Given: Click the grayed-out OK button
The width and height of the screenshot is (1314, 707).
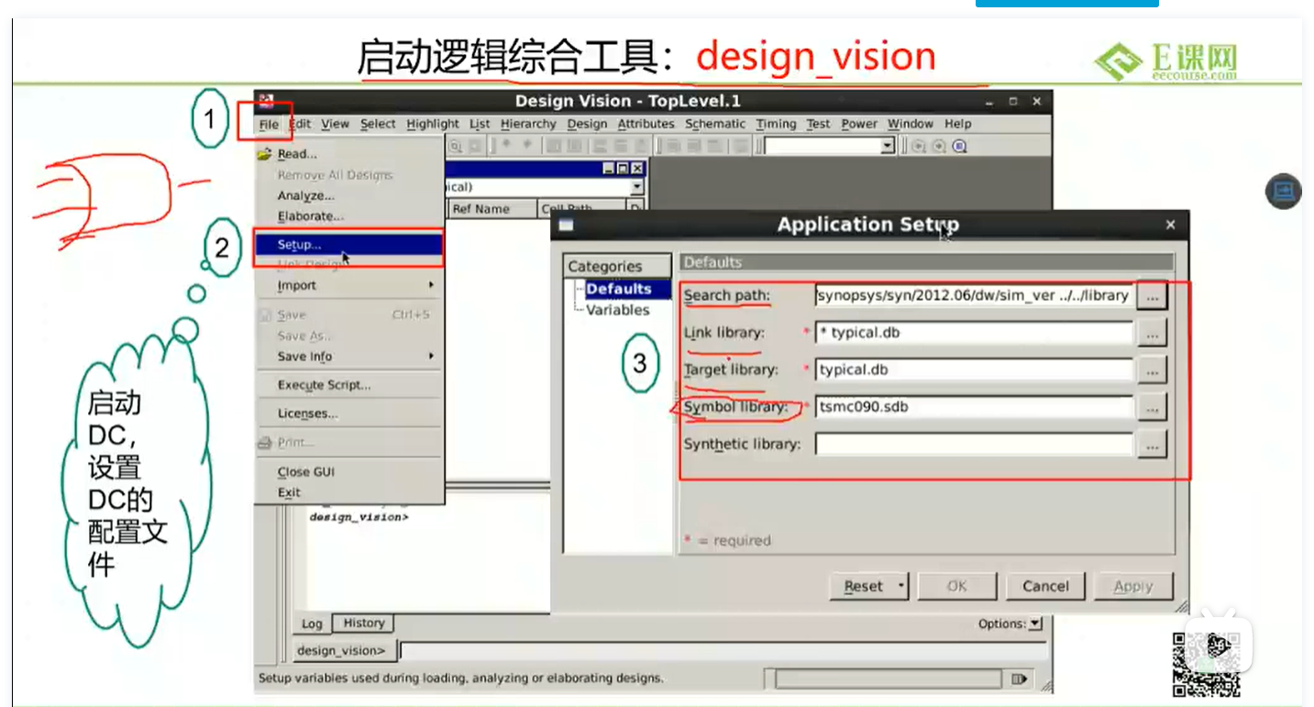Looking at the screenshot, I should (x=957, y=587).
